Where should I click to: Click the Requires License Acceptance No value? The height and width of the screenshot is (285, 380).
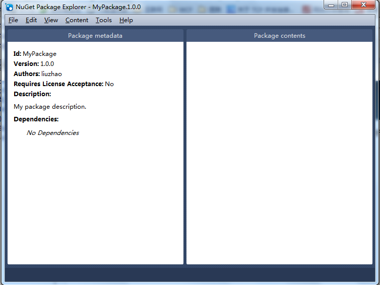pyautogui.click(x=109, y=84)
